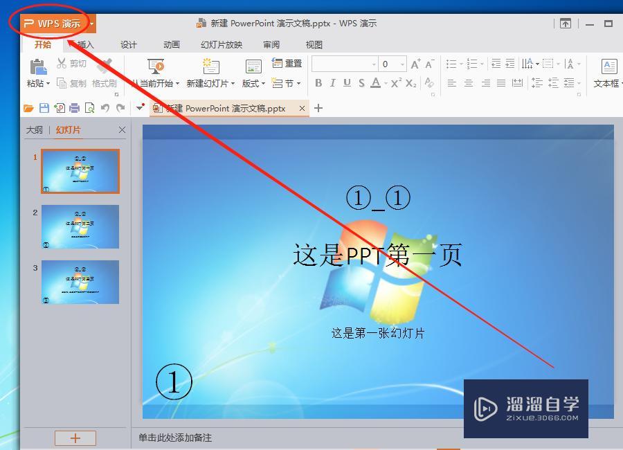The image size is (623, 450).
Task: Click the redo arrow icon
Action: 120,108
